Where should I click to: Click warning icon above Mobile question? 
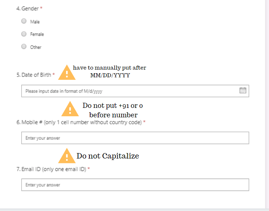pos(68,109)
